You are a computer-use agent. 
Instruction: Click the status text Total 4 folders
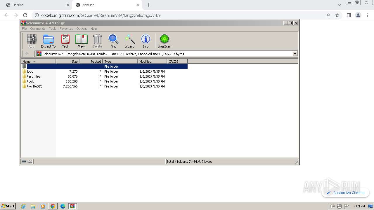tap(189, 162)
